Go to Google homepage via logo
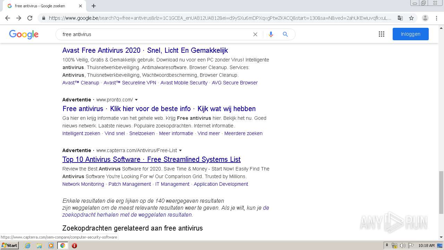Viewport: 444px width, 250px height. (x=24, y=34)
